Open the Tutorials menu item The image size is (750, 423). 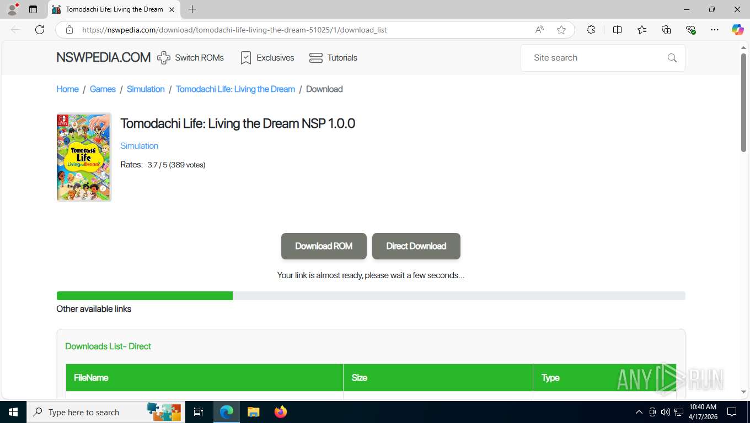pyautogui.click(x=333, y=58)
